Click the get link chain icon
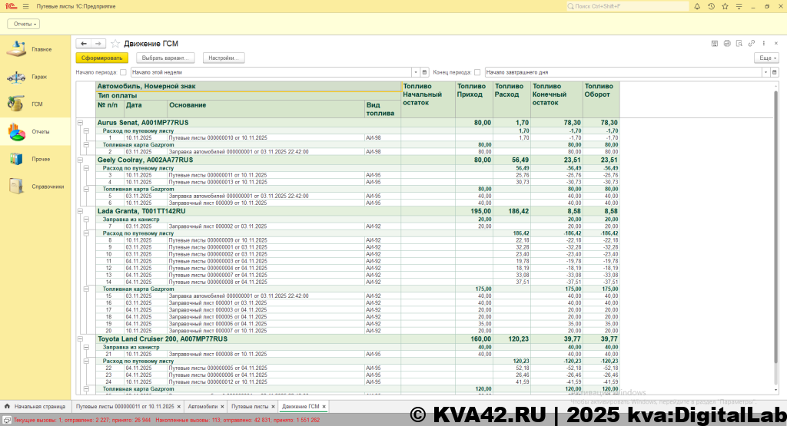Image resolution: width=787 pixels, height=426 pixels. point(752,44)
